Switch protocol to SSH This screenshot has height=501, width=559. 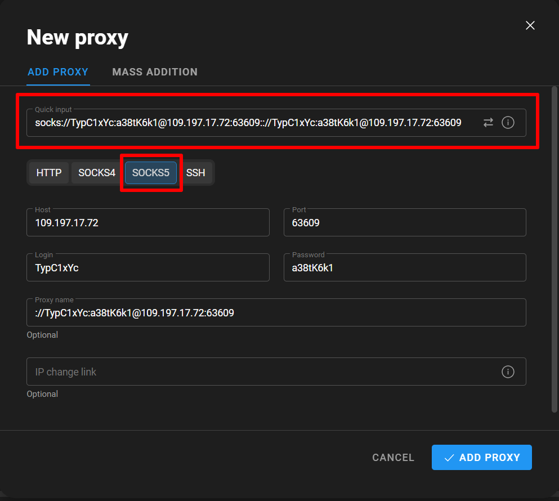click(x=196, y=173)
